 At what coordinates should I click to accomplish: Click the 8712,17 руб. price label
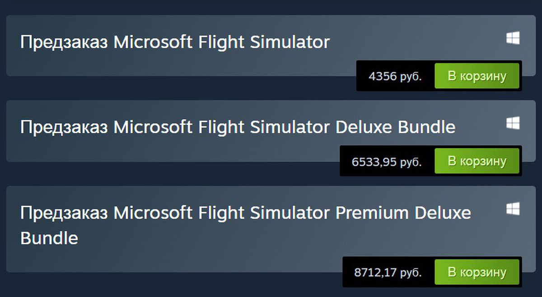tap(388, 272)
